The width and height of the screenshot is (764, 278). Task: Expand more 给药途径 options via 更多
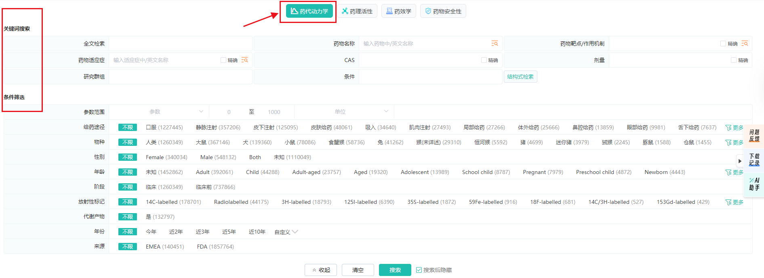pyautogui.click(x=738, y=128)
